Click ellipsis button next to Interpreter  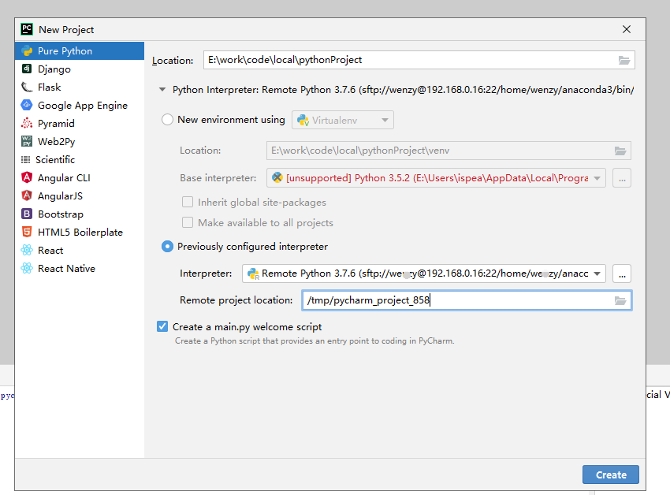(x=622, y=274)
